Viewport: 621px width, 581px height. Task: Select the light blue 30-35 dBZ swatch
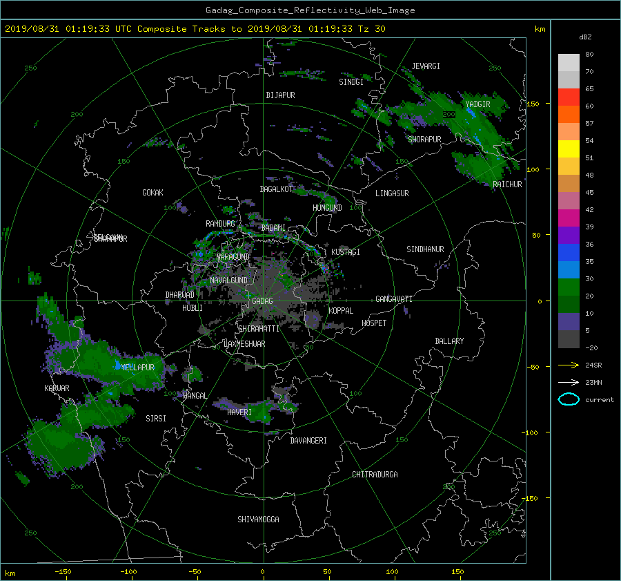coord(569,269)
